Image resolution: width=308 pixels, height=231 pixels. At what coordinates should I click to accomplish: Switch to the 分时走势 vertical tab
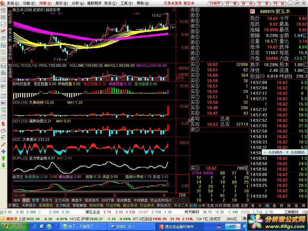pos(10,17)
